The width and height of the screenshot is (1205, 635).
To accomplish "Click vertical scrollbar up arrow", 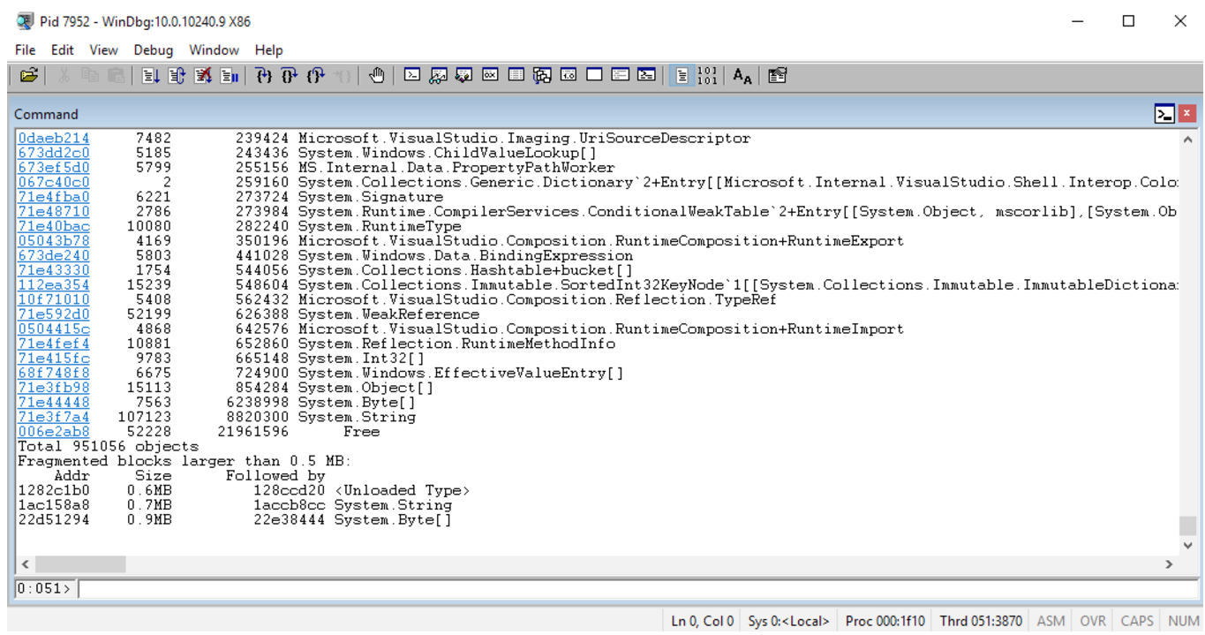I will [1187, 140].
